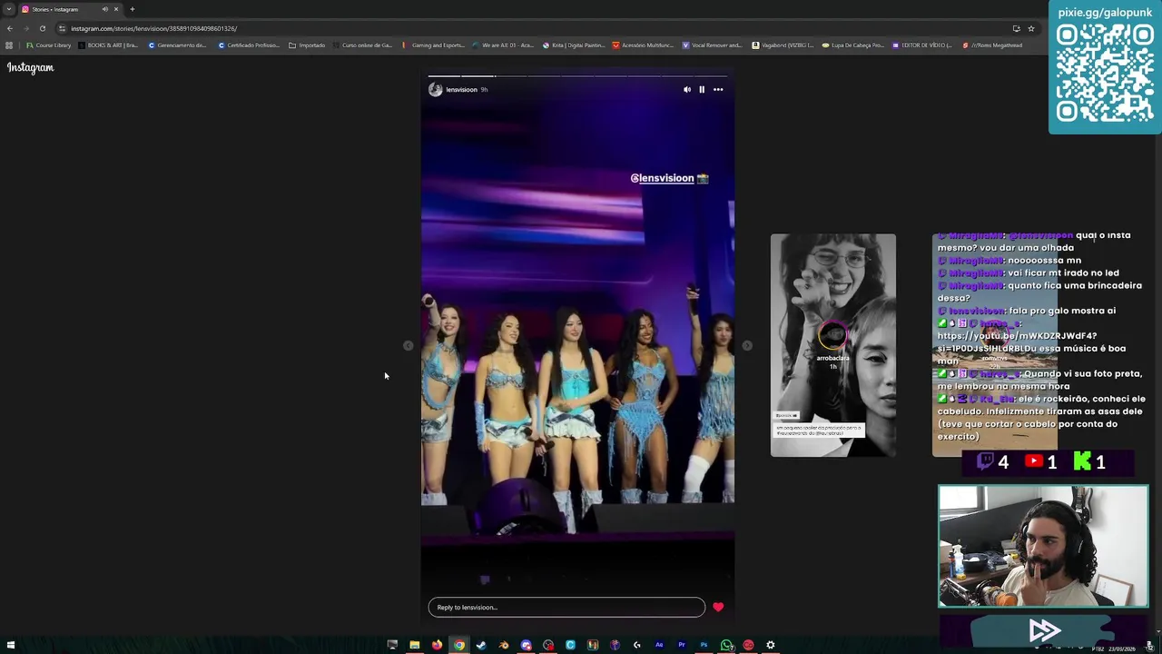
Task: Mute the story audio
Action: [686, 89]
